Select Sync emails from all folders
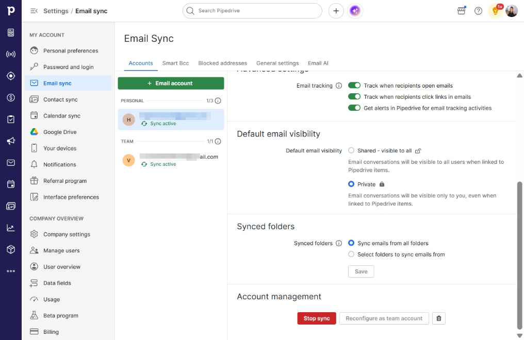Viewport: 524px width, 340px height. [x=351, y=243]
